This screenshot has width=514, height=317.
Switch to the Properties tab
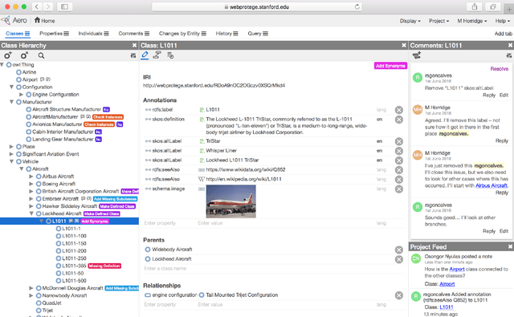tap(54, 34)
